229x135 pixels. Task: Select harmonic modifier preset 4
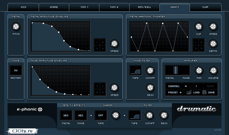201,48
